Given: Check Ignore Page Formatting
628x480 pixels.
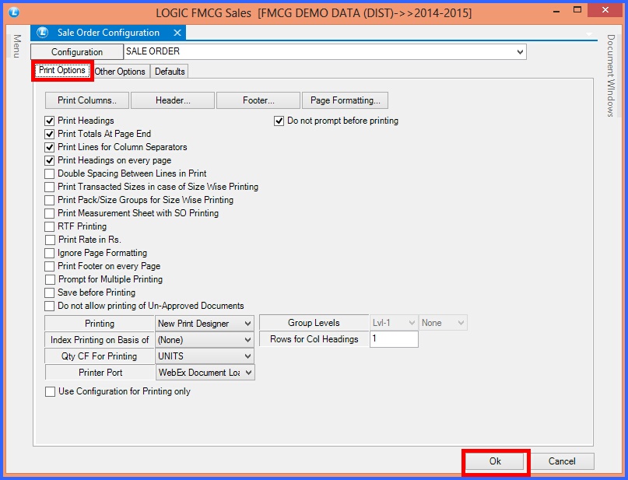Looking at the screenshot, I should pyautogui.click(x=50, y=253).
